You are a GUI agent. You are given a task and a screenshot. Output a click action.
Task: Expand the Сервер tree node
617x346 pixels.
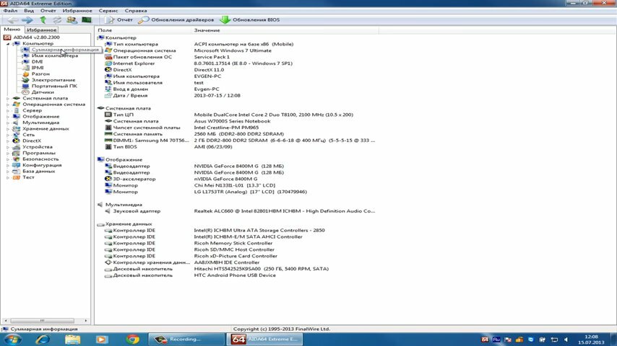8,111
